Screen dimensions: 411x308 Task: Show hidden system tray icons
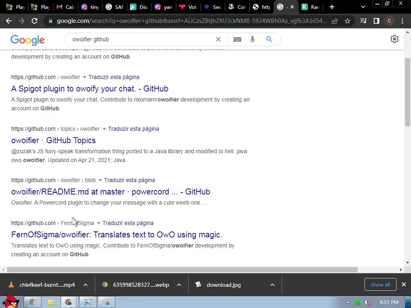click(348, 302)
